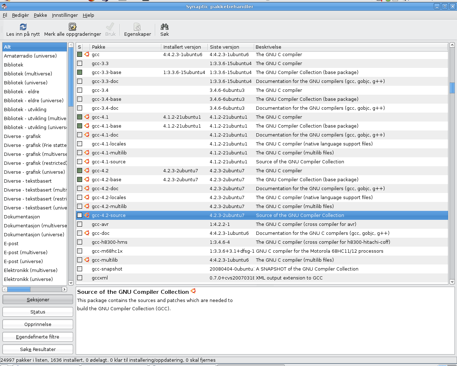The image size is (457, 366).
Task: Select 'E-post' category
Action: click(x=35, y=243)
